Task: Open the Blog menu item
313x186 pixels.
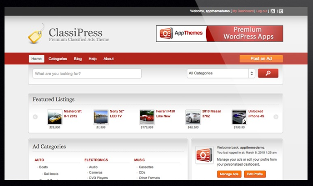Action: click(x=78, y=59)
